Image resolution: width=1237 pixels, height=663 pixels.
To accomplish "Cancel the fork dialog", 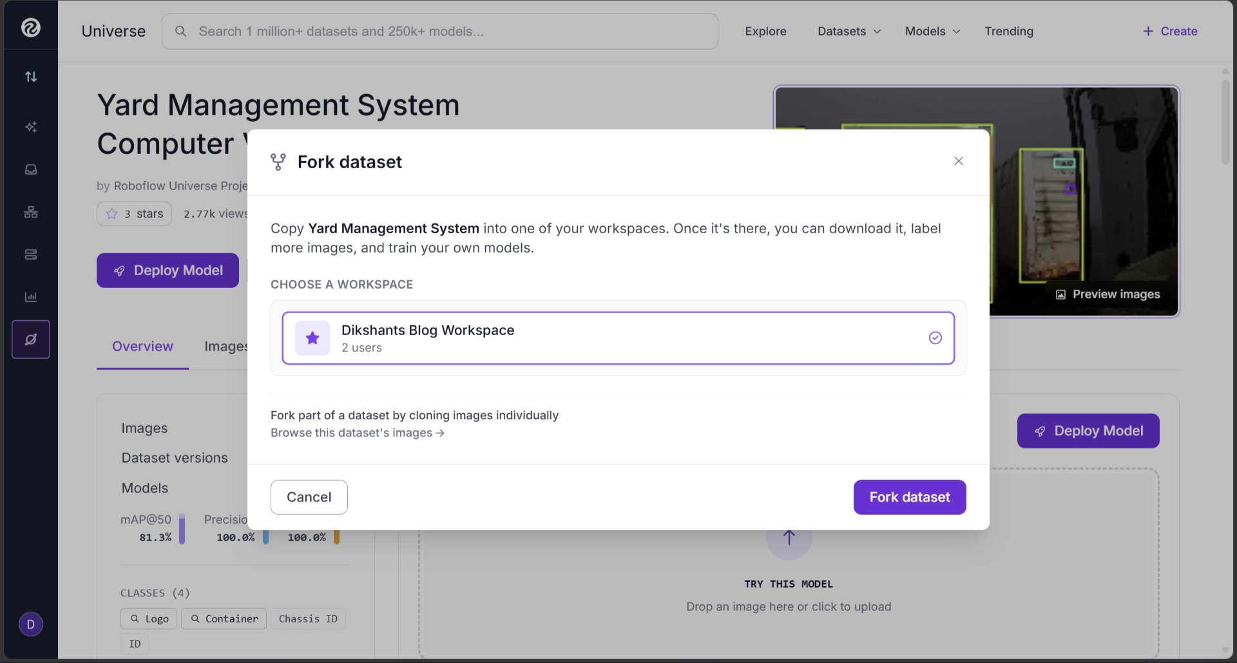I will pyautogui.click(x=309, y=497).
